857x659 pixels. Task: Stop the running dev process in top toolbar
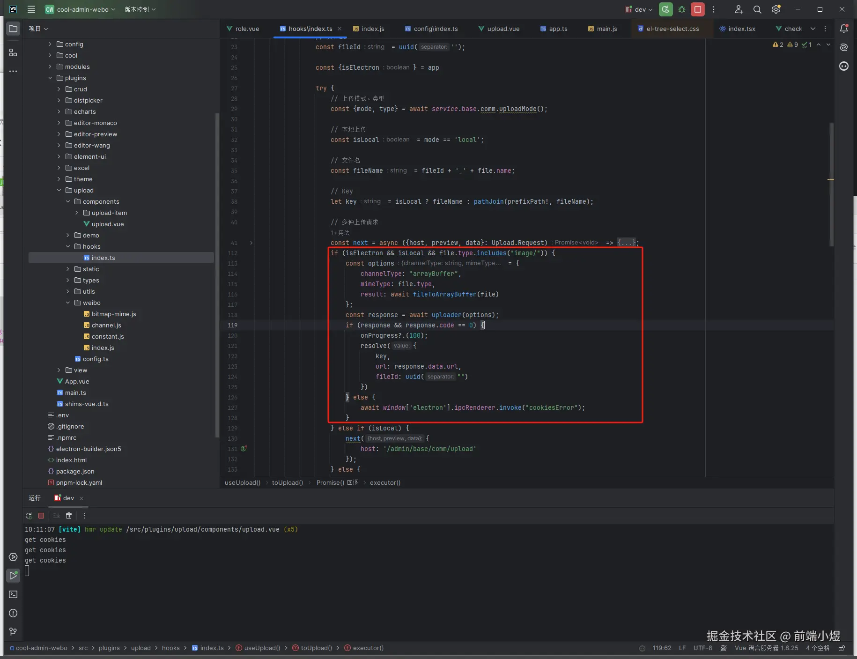click(x=698, y=9)
